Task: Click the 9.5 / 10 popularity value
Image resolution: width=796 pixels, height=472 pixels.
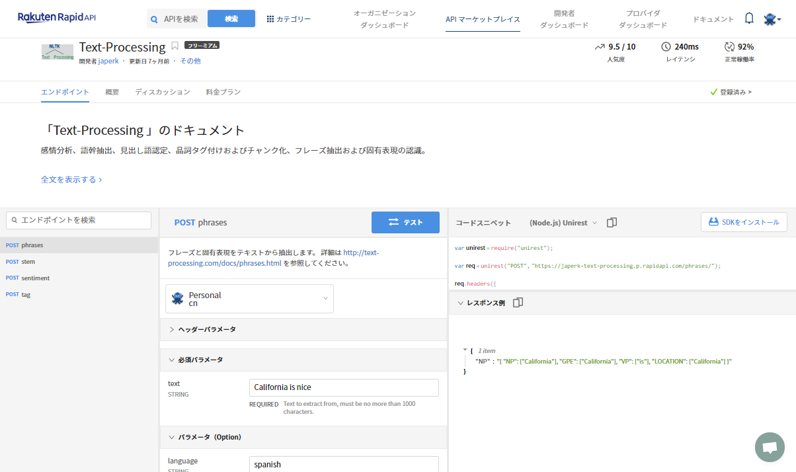Action: (622, 46)
